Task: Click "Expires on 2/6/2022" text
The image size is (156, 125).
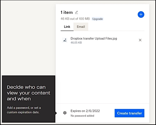Action: (x=85, y=111)
